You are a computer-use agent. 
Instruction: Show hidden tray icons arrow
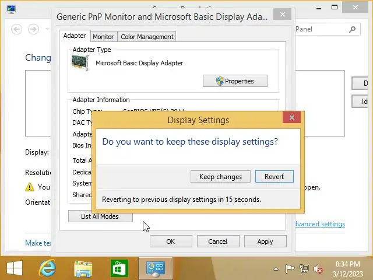276,269
